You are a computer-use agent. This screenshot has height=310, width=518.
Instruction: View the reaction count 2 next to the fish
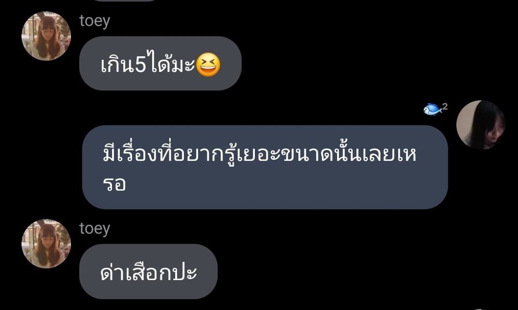445,106
